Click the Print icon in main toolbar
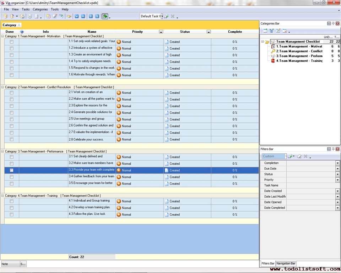 coord(30,16)
